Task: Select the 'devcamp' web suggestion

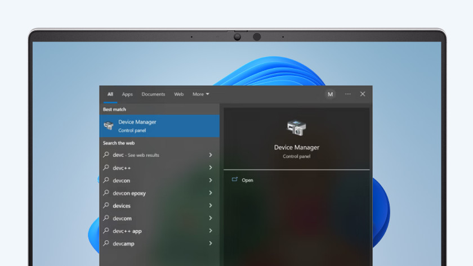Action: tap(159, 244)
